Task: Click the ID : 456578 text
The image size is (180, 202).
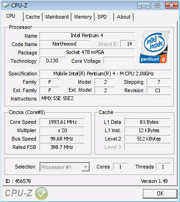Action: point(18,181)
